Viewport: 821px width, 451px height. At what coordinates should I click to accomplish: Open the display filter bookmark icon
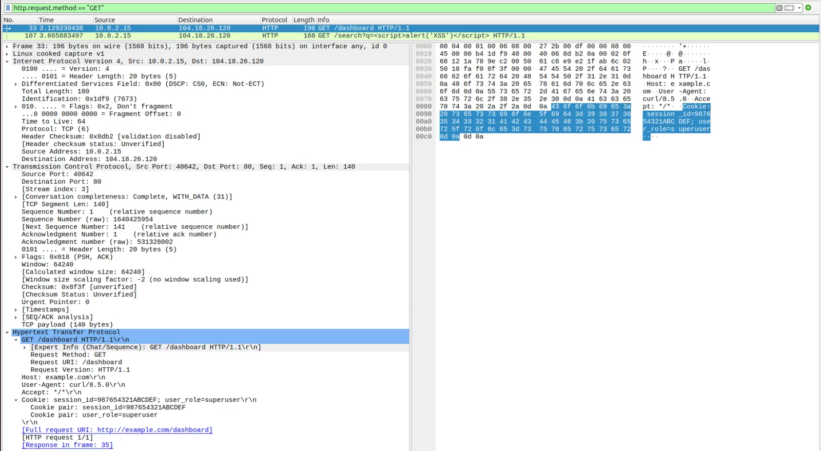pos(8,8)
